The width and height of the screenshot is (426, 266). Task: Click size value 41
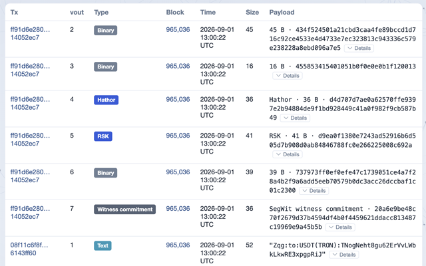250,136
